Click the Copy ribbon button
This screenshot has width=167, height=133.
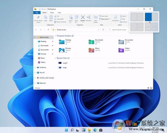tap(45, 18)
